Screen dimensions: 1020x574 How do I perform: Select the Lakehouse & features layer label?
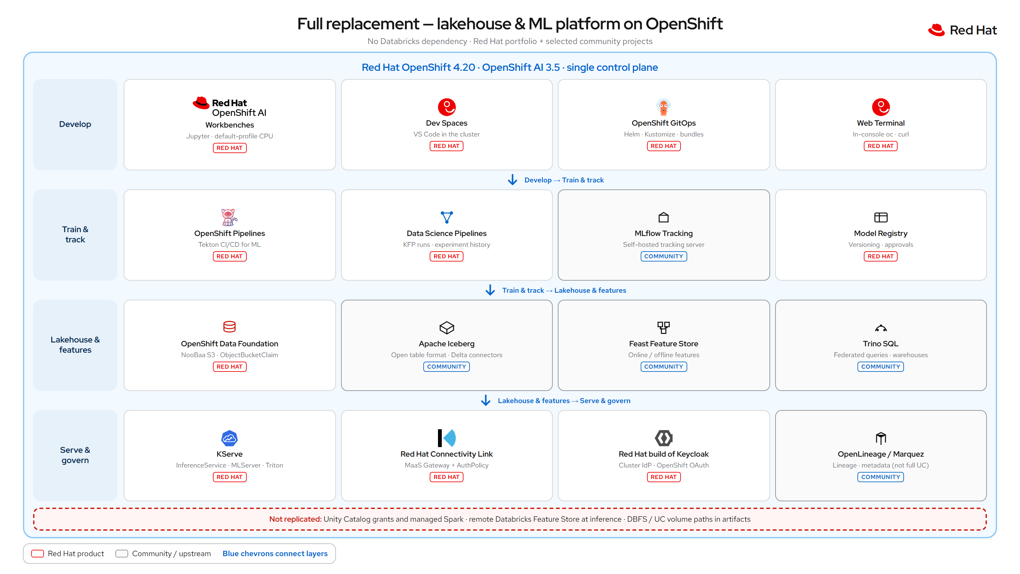(x=75, y=345)
